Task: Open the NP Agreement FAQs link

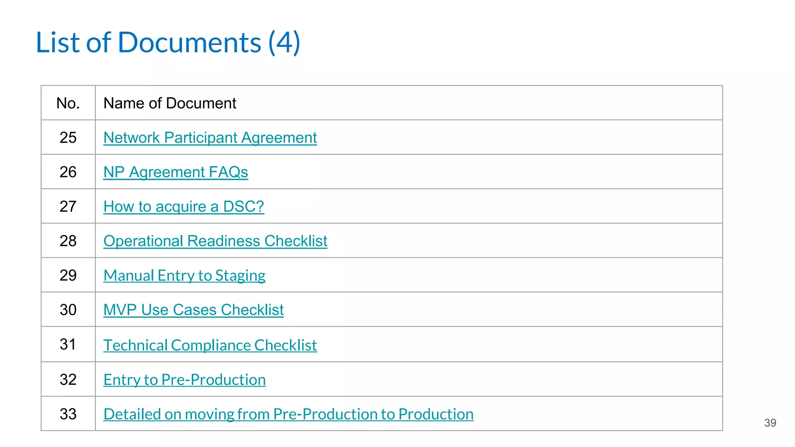Action: (x=175, y=172)
